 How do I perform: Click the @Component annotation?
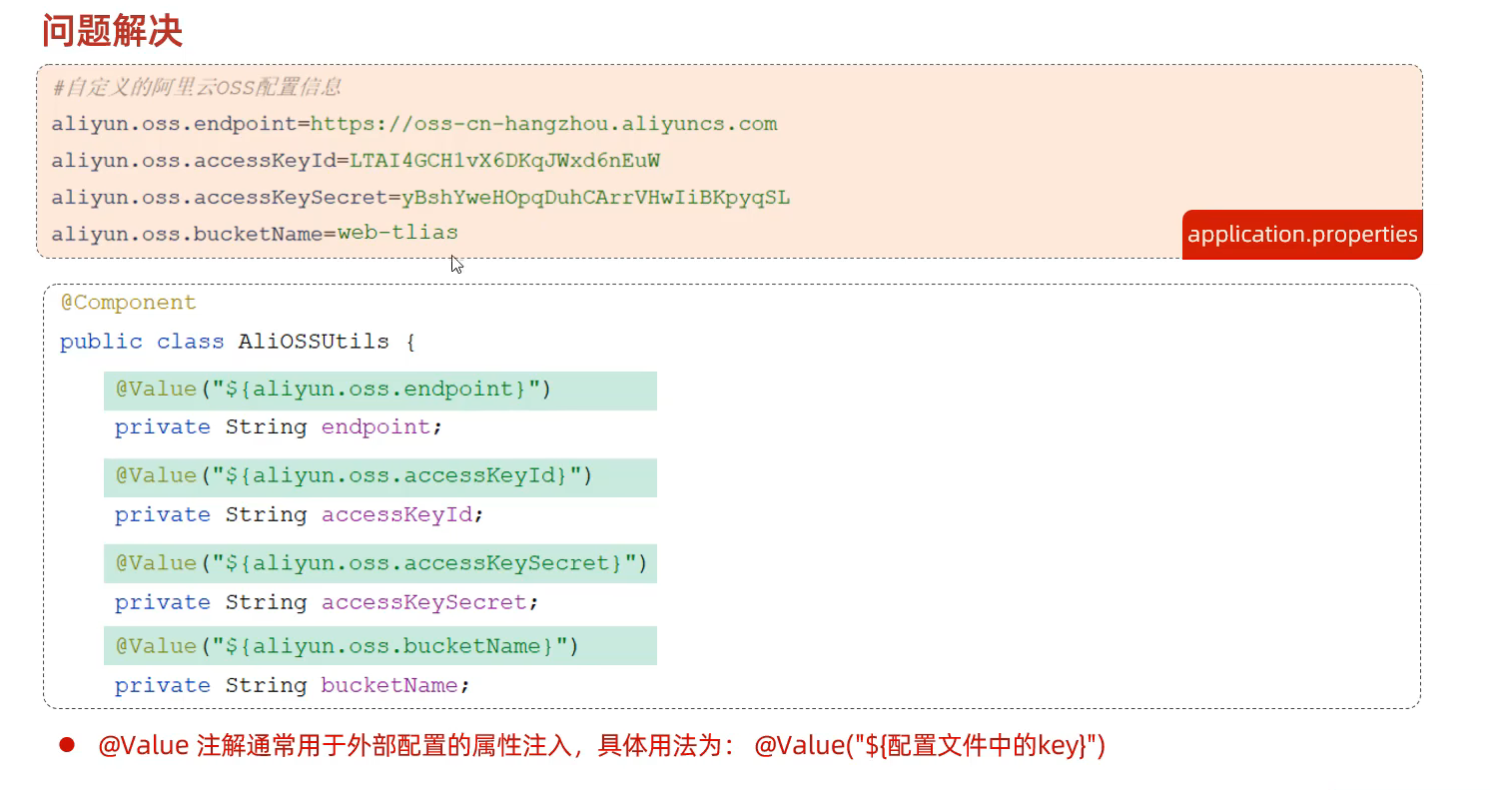point(129,302)
